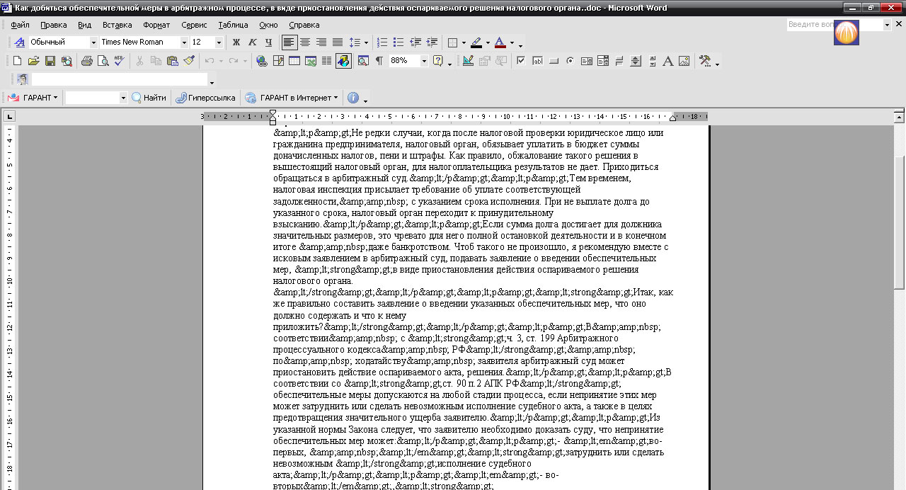Open the ГАРАНТ dropdown menu
This screenshot has width=906, height=490.
click(x=32, y=98)
